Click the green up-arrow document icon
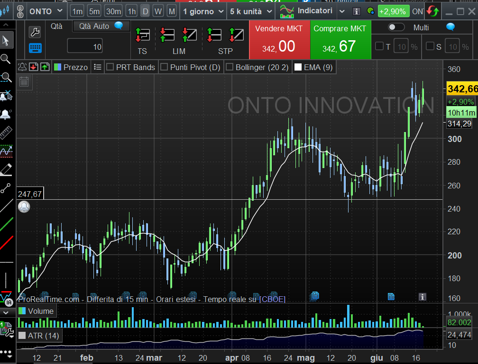Screen dimensions: 478x364 tap(45, 67)
